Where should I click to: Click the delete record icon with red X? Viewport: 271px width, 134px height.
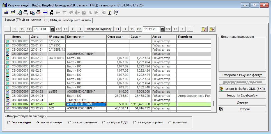pyautogui.click(x=38, y=12)
